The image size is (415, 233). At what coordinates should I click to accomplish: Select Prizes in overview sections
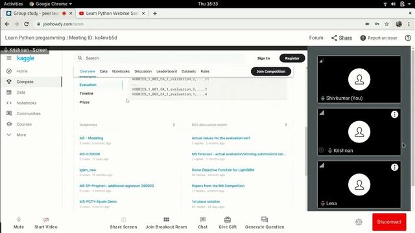click(84, 102)
